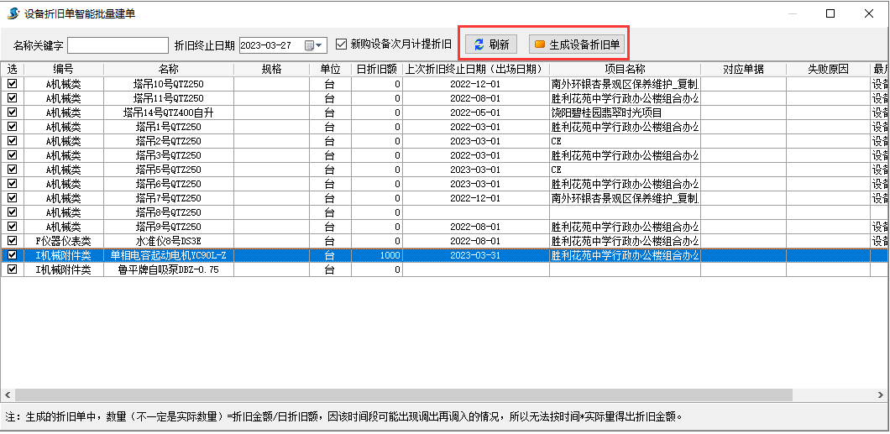The height and width of the screenshot is (434, 890).
Task: Click the 刷新 refresh button
Action: (491, 44)
